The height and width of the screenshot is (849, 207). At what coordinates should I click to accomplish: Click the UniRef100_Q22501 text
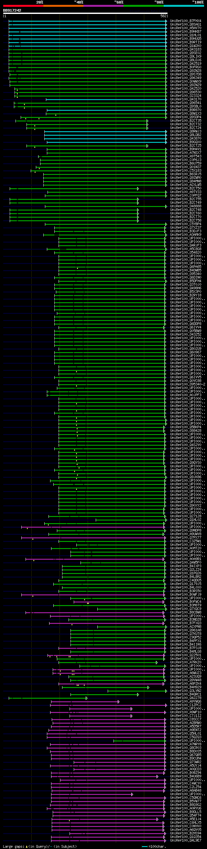click(x=186, y=655)
